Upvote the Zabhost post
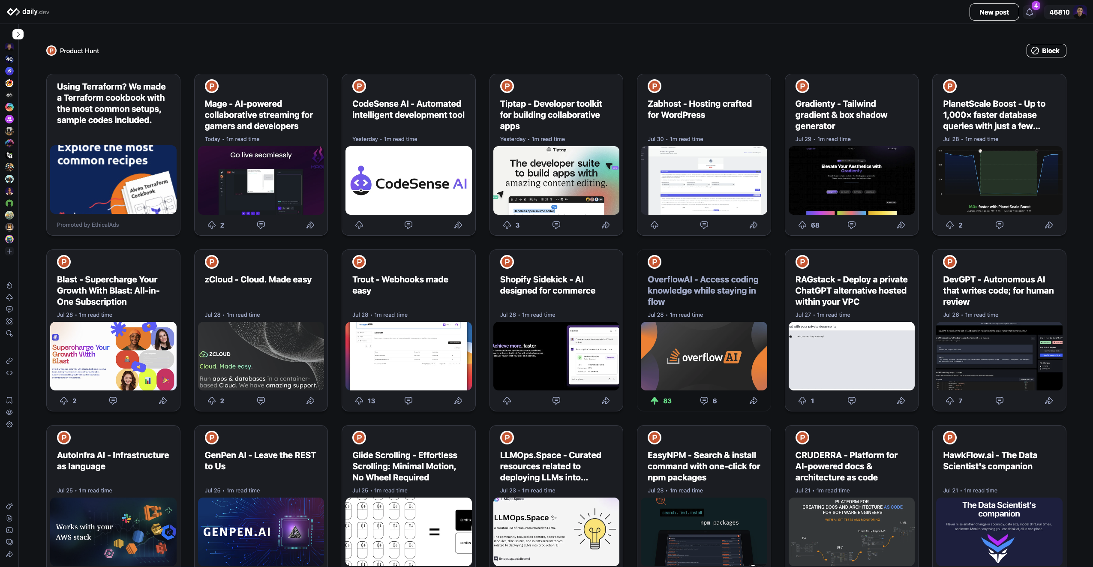1093x567 pixels. pos(655,225)
